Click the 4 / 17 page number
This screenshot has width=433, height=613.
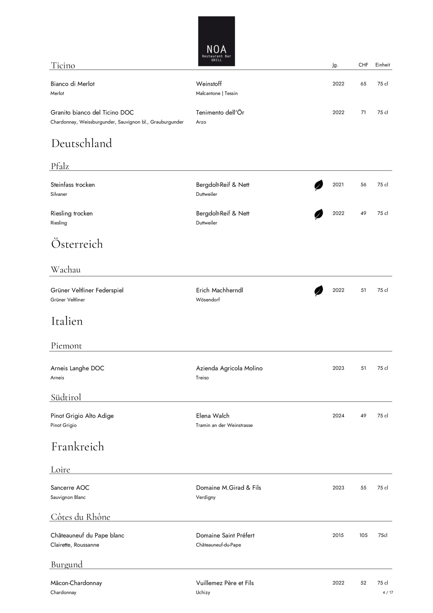(388, 592)
